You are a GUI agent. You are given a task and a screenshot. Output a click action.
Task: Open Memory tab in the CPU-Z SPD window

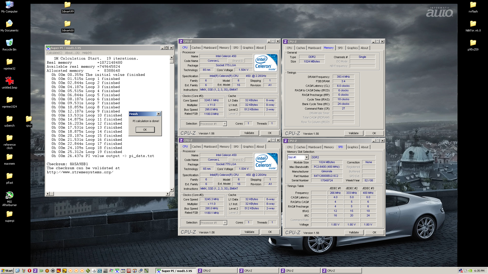click(x=329, y=147)
